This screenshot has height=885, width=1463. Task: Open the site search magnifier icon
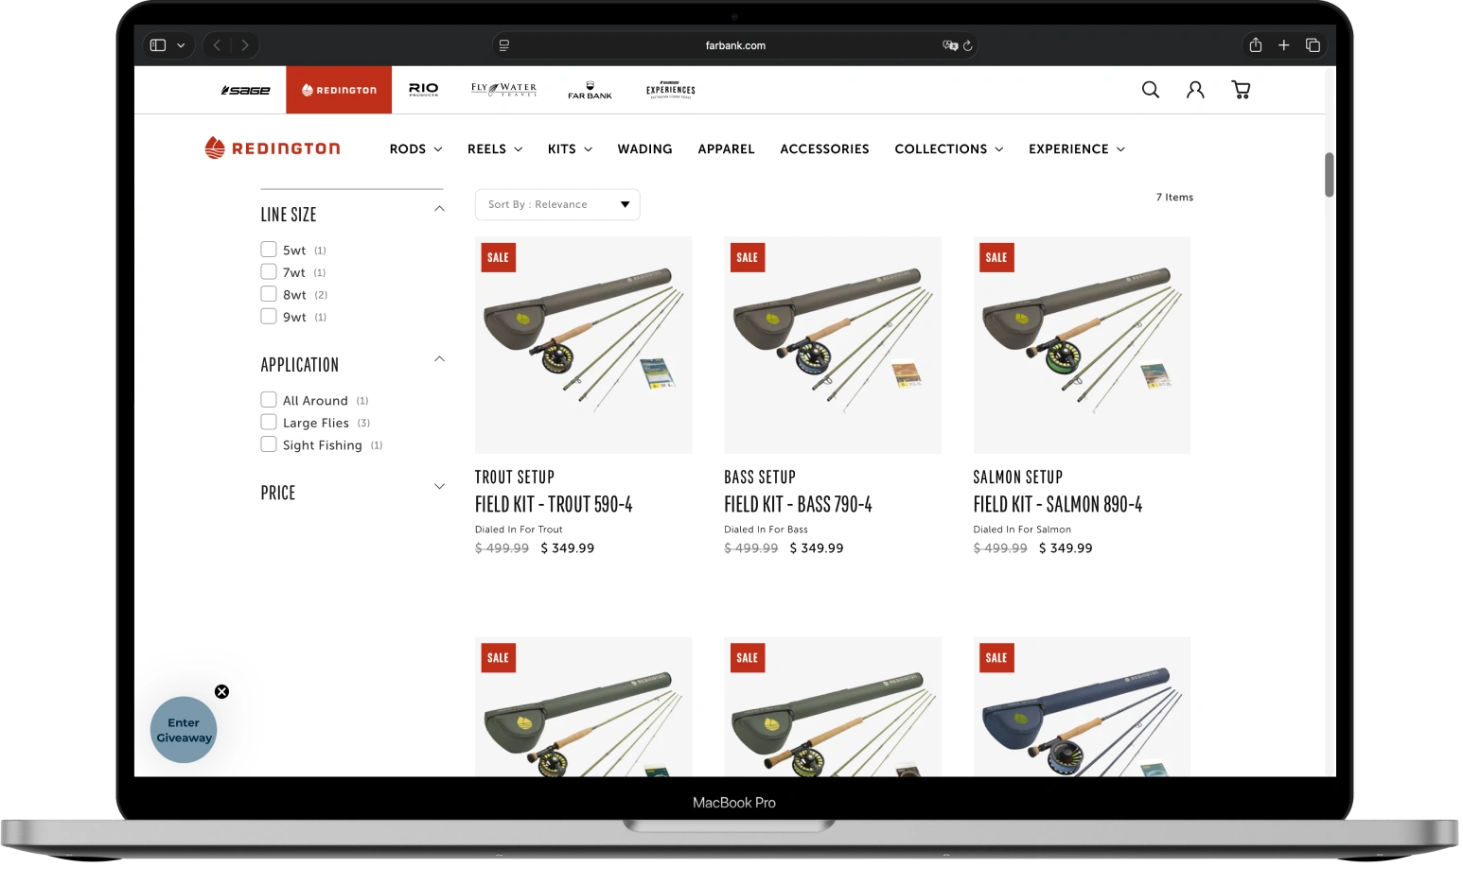pyautogui.click(x=1151, y=90)
